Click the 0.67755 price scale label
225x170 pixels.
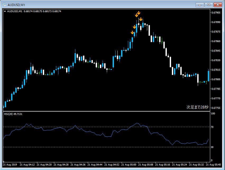click(216, 108)
